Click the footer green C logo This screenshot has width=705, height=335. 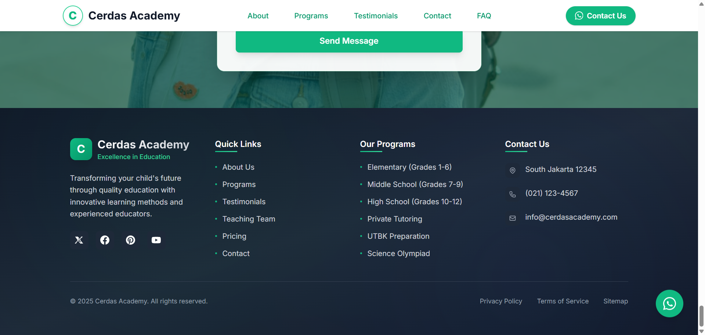click(x=81, y=149)
